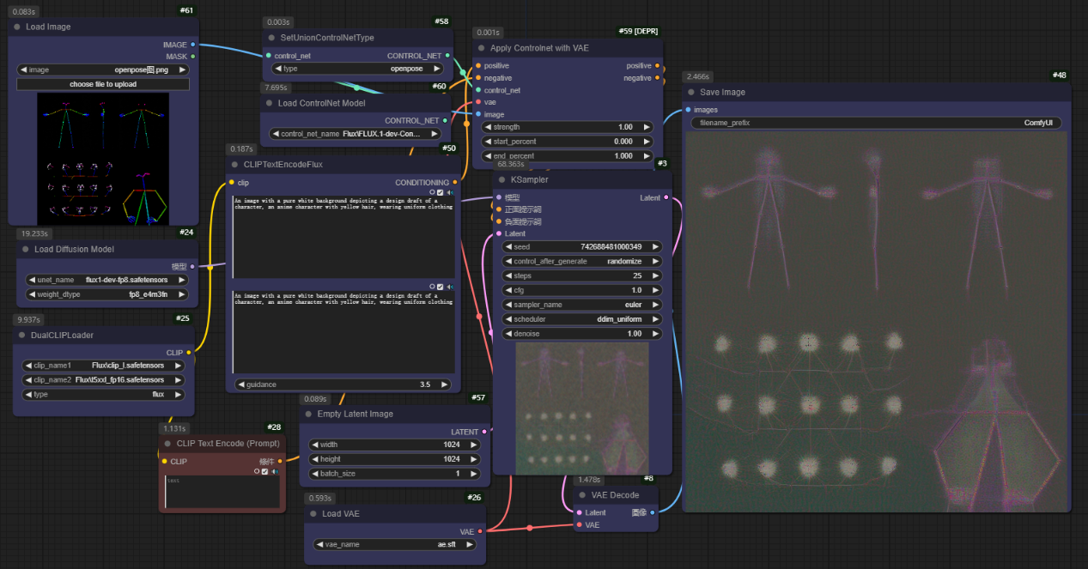Click the filename_prefix field in Save Image

(876, 123)
